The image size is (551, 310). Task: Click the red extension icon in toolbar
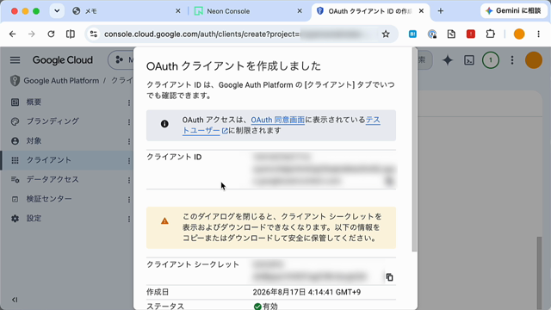[x=471, y=34]
